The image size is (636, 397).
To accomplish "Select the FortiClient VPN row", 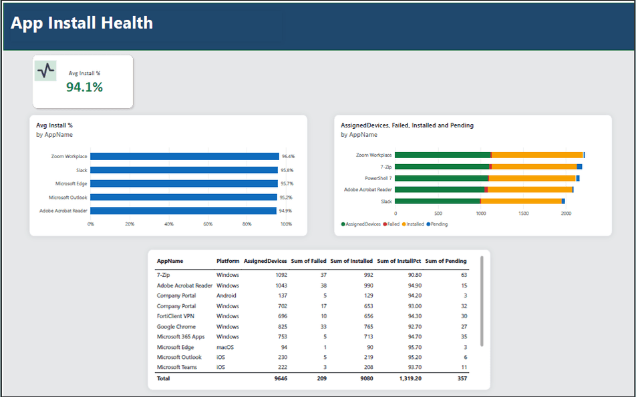I will point(312,316).
